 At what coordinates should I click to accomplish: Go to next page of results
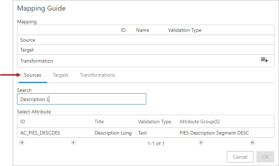(201, 142)
